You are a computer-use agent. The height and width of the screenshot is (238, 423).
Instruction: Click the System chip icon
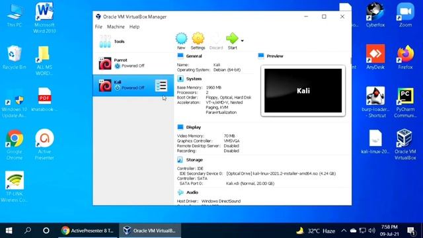pos(180,79)
